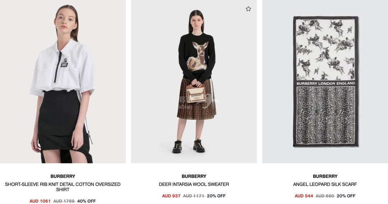This screenshot has width=388, height=204.
Task: Click the struck-through AUD 1171 original price
Action: pos(194,196)
